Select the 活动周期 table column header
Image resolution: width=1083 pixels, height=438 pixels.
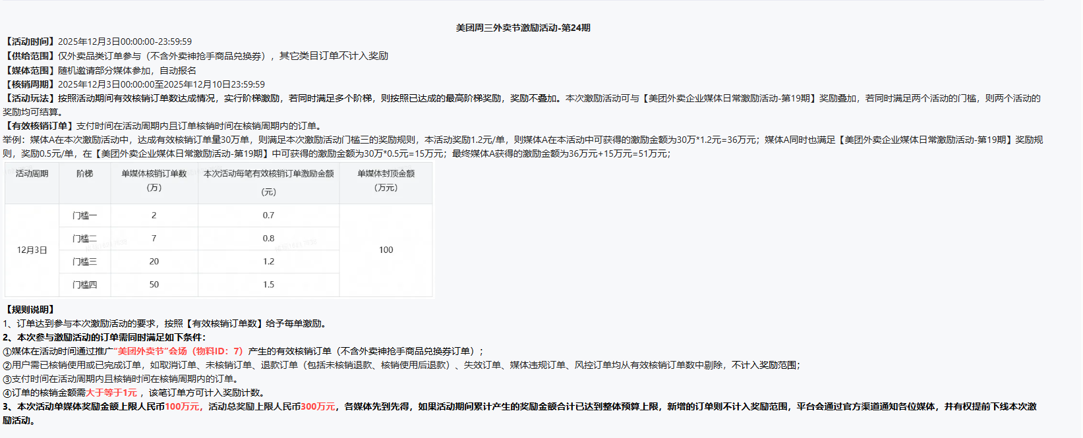(x=32, y=174)
